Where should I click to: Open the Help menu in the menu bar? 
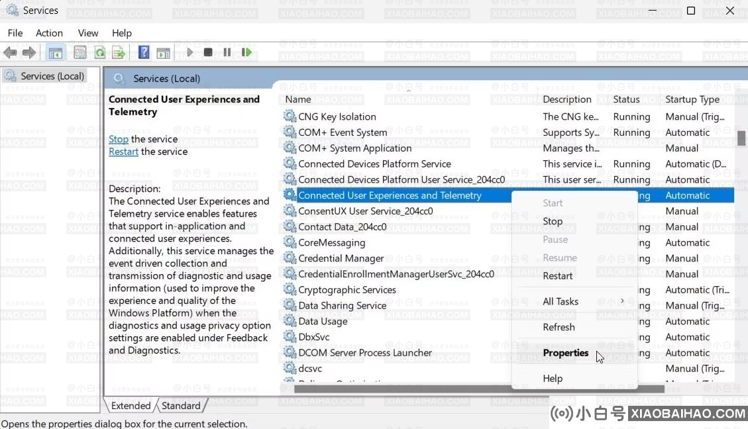coord(122,33)
